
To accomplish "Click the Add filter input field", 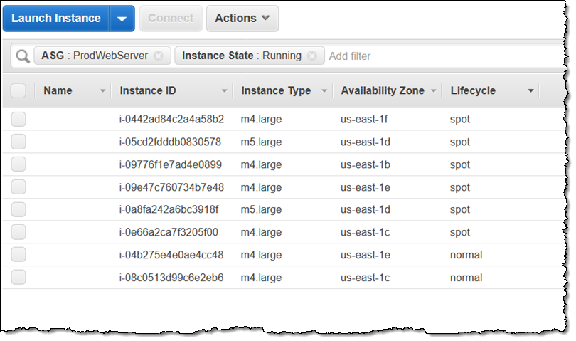I will pyautogui.click(x=427, y=56).
